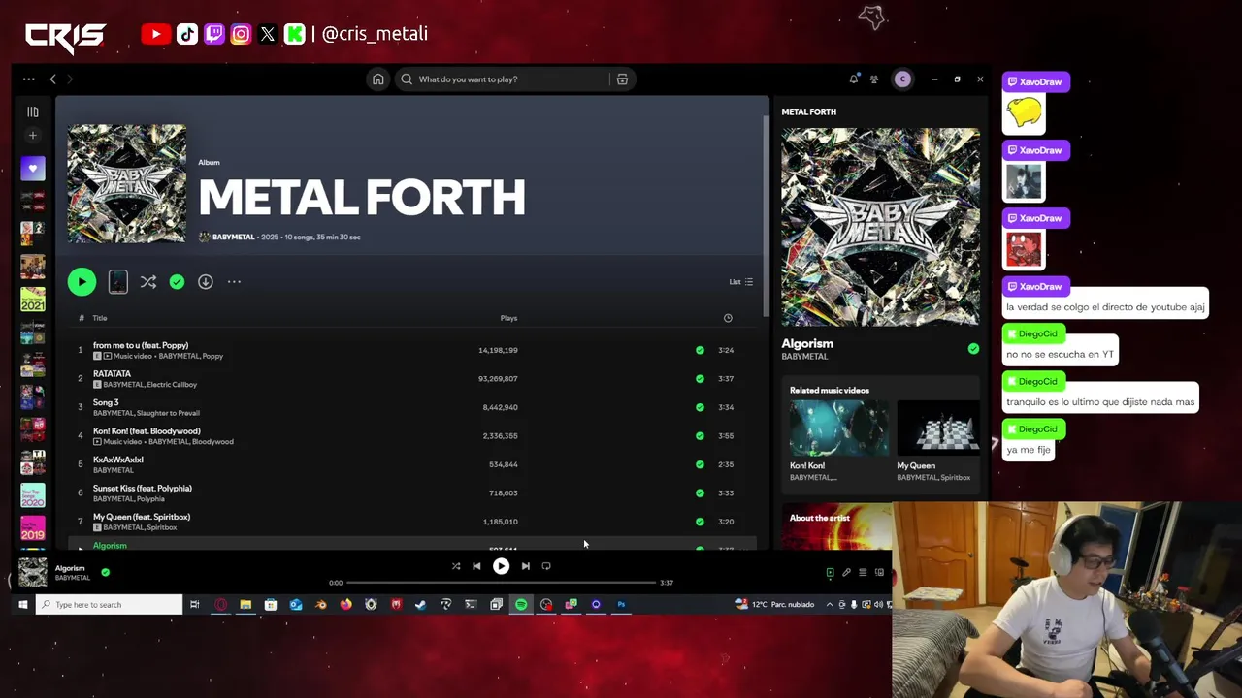Open Steam from the taskbar

click(420, 605)
